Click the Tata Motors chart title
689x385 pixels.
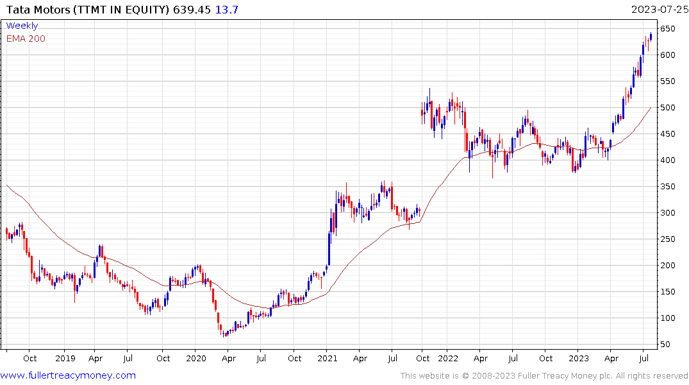tap(87, 10)
